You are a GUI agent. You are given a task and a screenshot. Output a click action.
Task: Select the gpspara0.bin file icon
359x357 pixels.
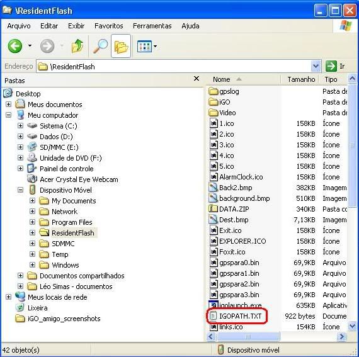pyautogui.click(x=214, y=263)
